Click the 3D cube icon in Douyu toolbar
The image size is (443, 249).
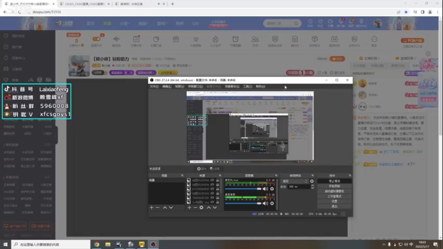point(315,39)
